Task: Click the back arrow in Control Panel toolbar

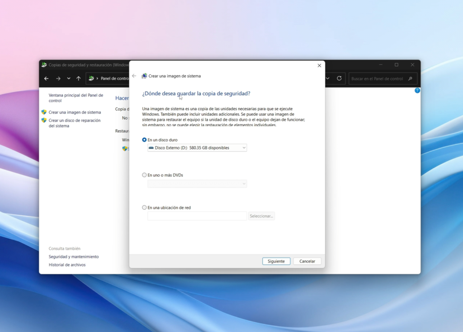Action: click(46, 78)
